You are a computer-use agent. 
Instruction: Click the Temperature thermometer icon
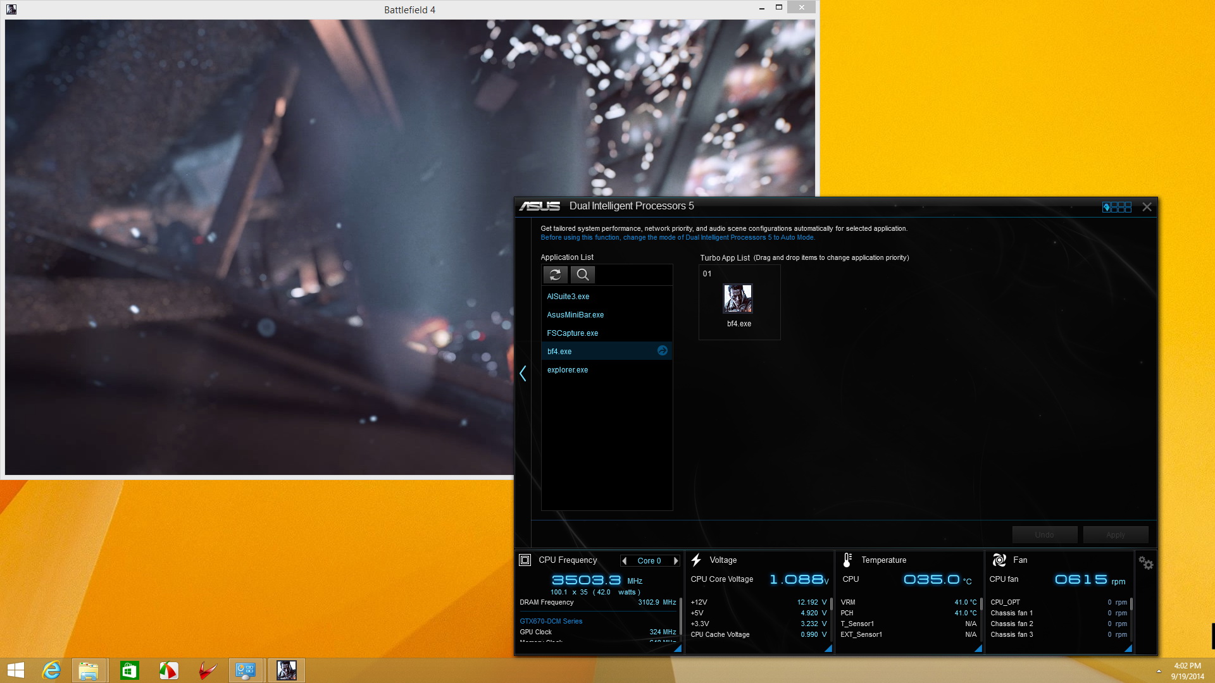click(847, 560)
